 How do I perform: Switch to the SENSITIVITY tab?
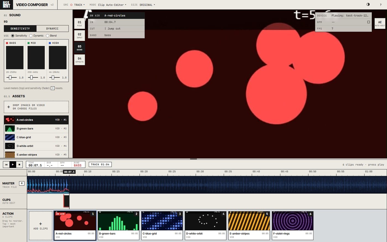(x=20, y=28)
